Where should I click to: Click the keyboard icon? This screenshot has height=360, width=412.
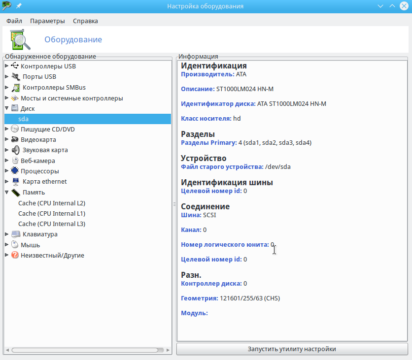click(16, 234)
